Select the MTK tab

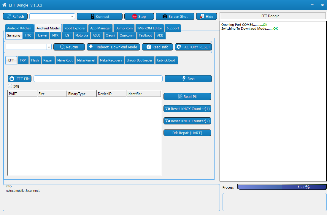pyautogui.click(x=55, y=35)
